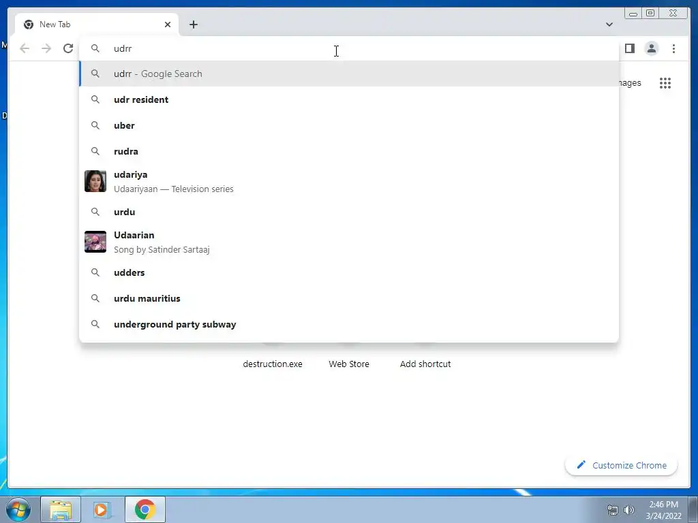Reload the current page
698x523 pixels.
pyautogui.click(x=68, y=48)
